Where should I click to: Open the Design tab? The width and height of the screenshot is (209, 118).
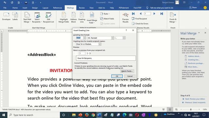point(35,8)
